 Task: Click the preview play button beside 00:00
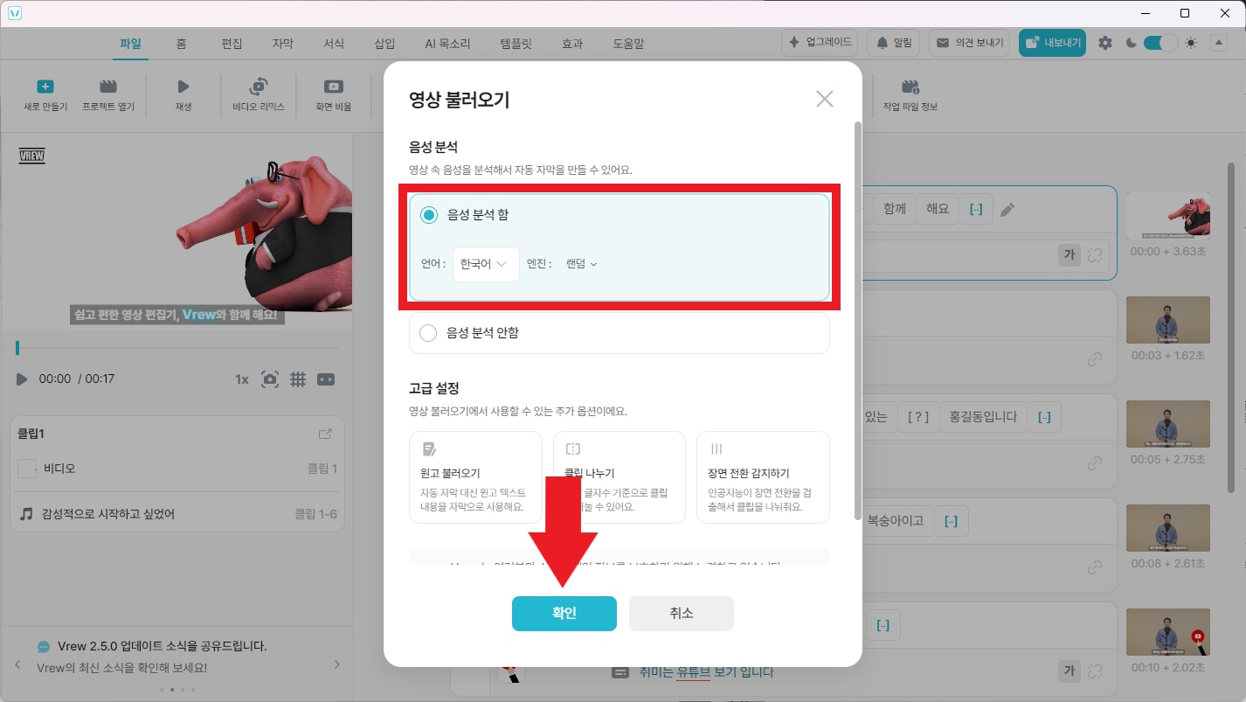[22, 379]
